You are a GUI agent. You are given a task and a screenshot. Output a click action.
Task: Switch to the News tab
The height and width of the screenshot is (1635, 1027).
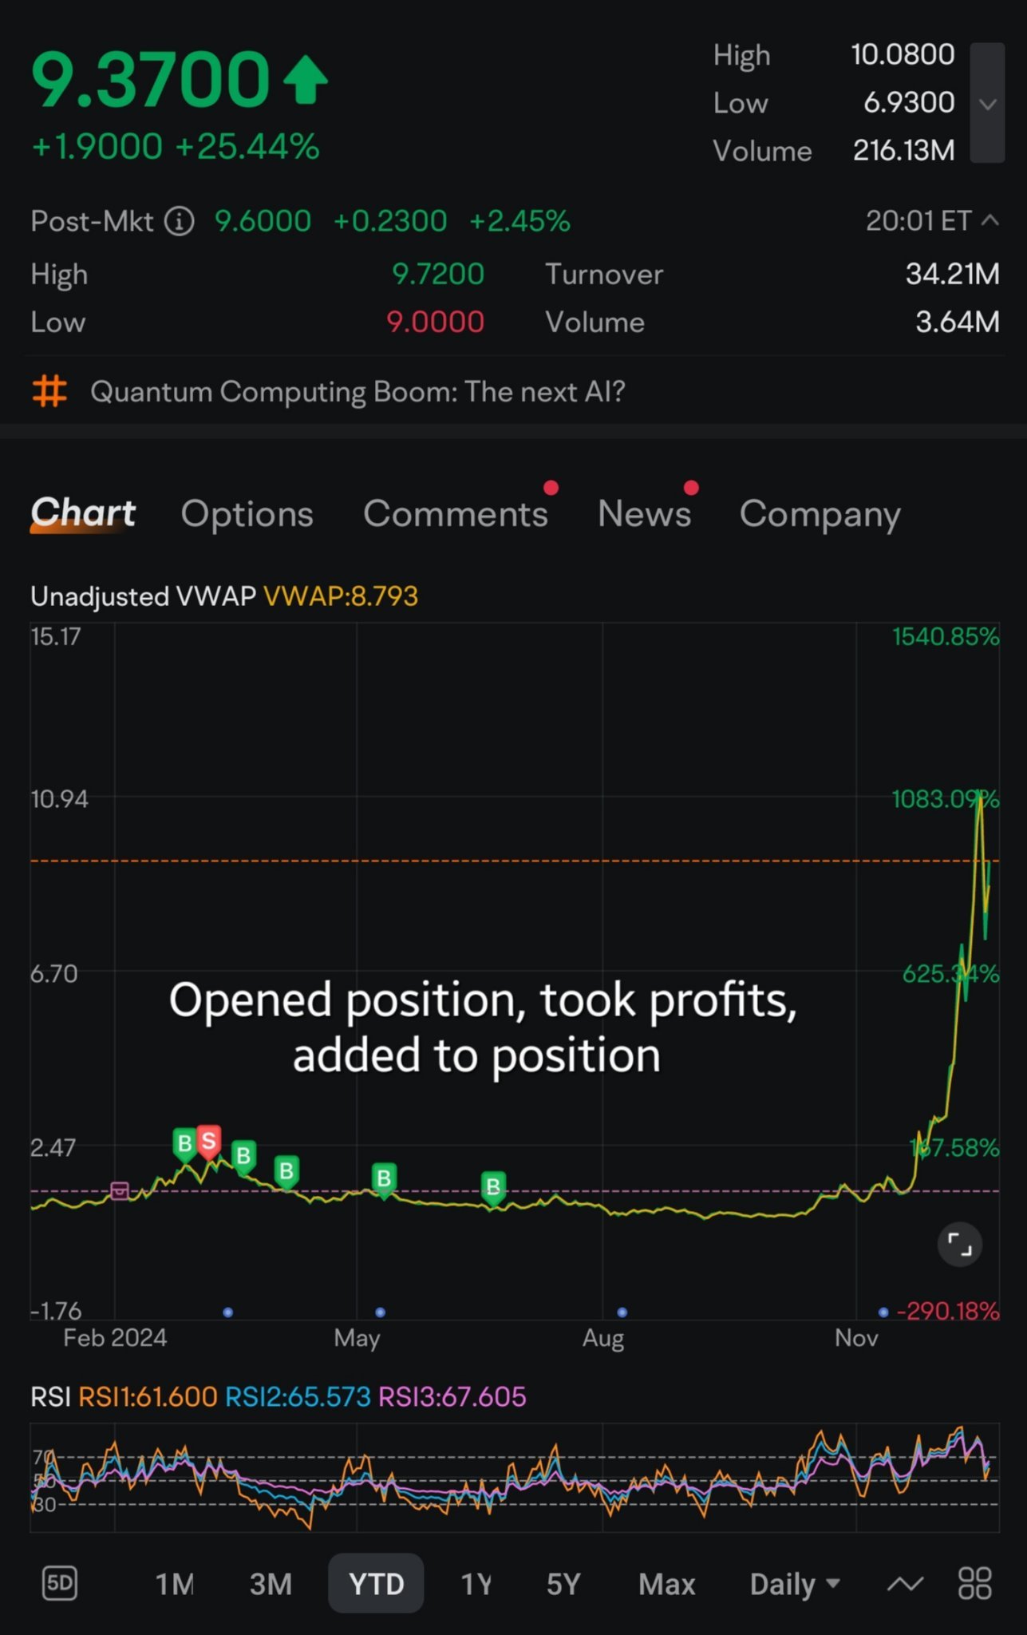645,513
